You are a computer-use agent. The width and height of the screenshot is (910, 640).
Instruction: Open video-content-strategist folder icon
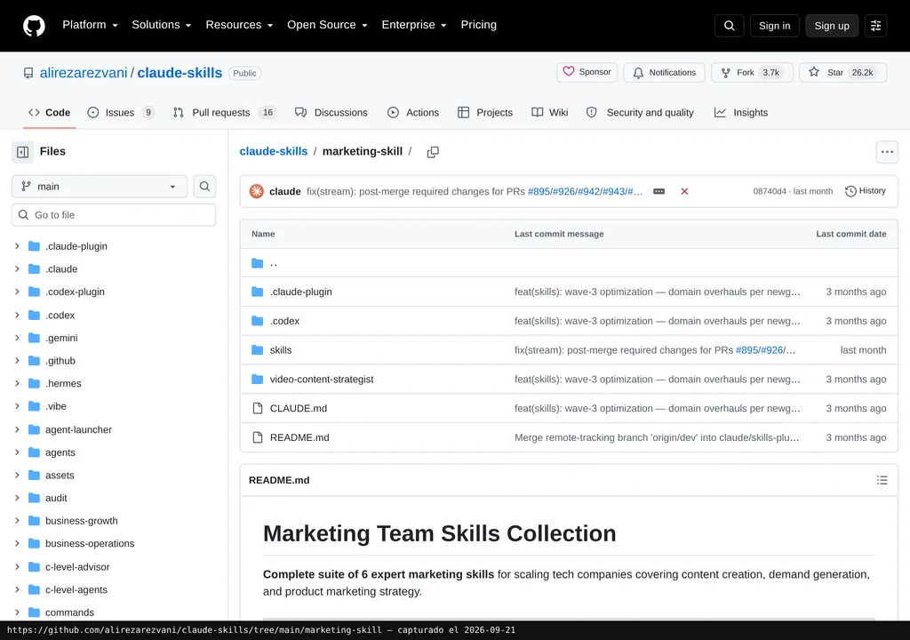click(257, 380)
